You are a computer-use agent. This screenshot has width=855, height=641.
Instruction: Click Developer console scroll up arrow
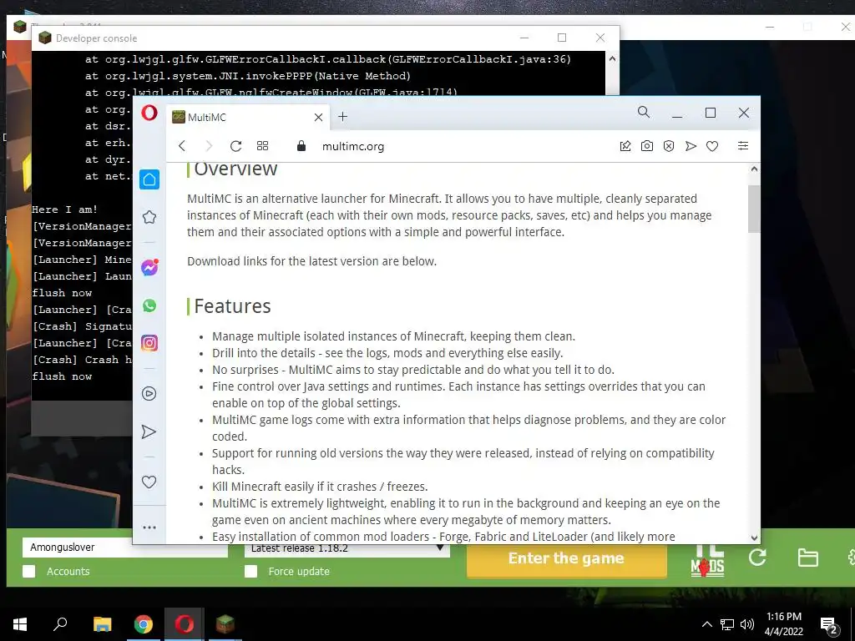pos(612,59)
